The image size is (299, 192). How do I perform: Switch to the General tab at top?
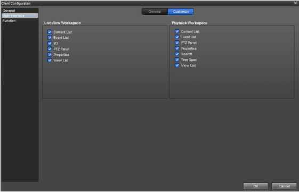point(155,12)
